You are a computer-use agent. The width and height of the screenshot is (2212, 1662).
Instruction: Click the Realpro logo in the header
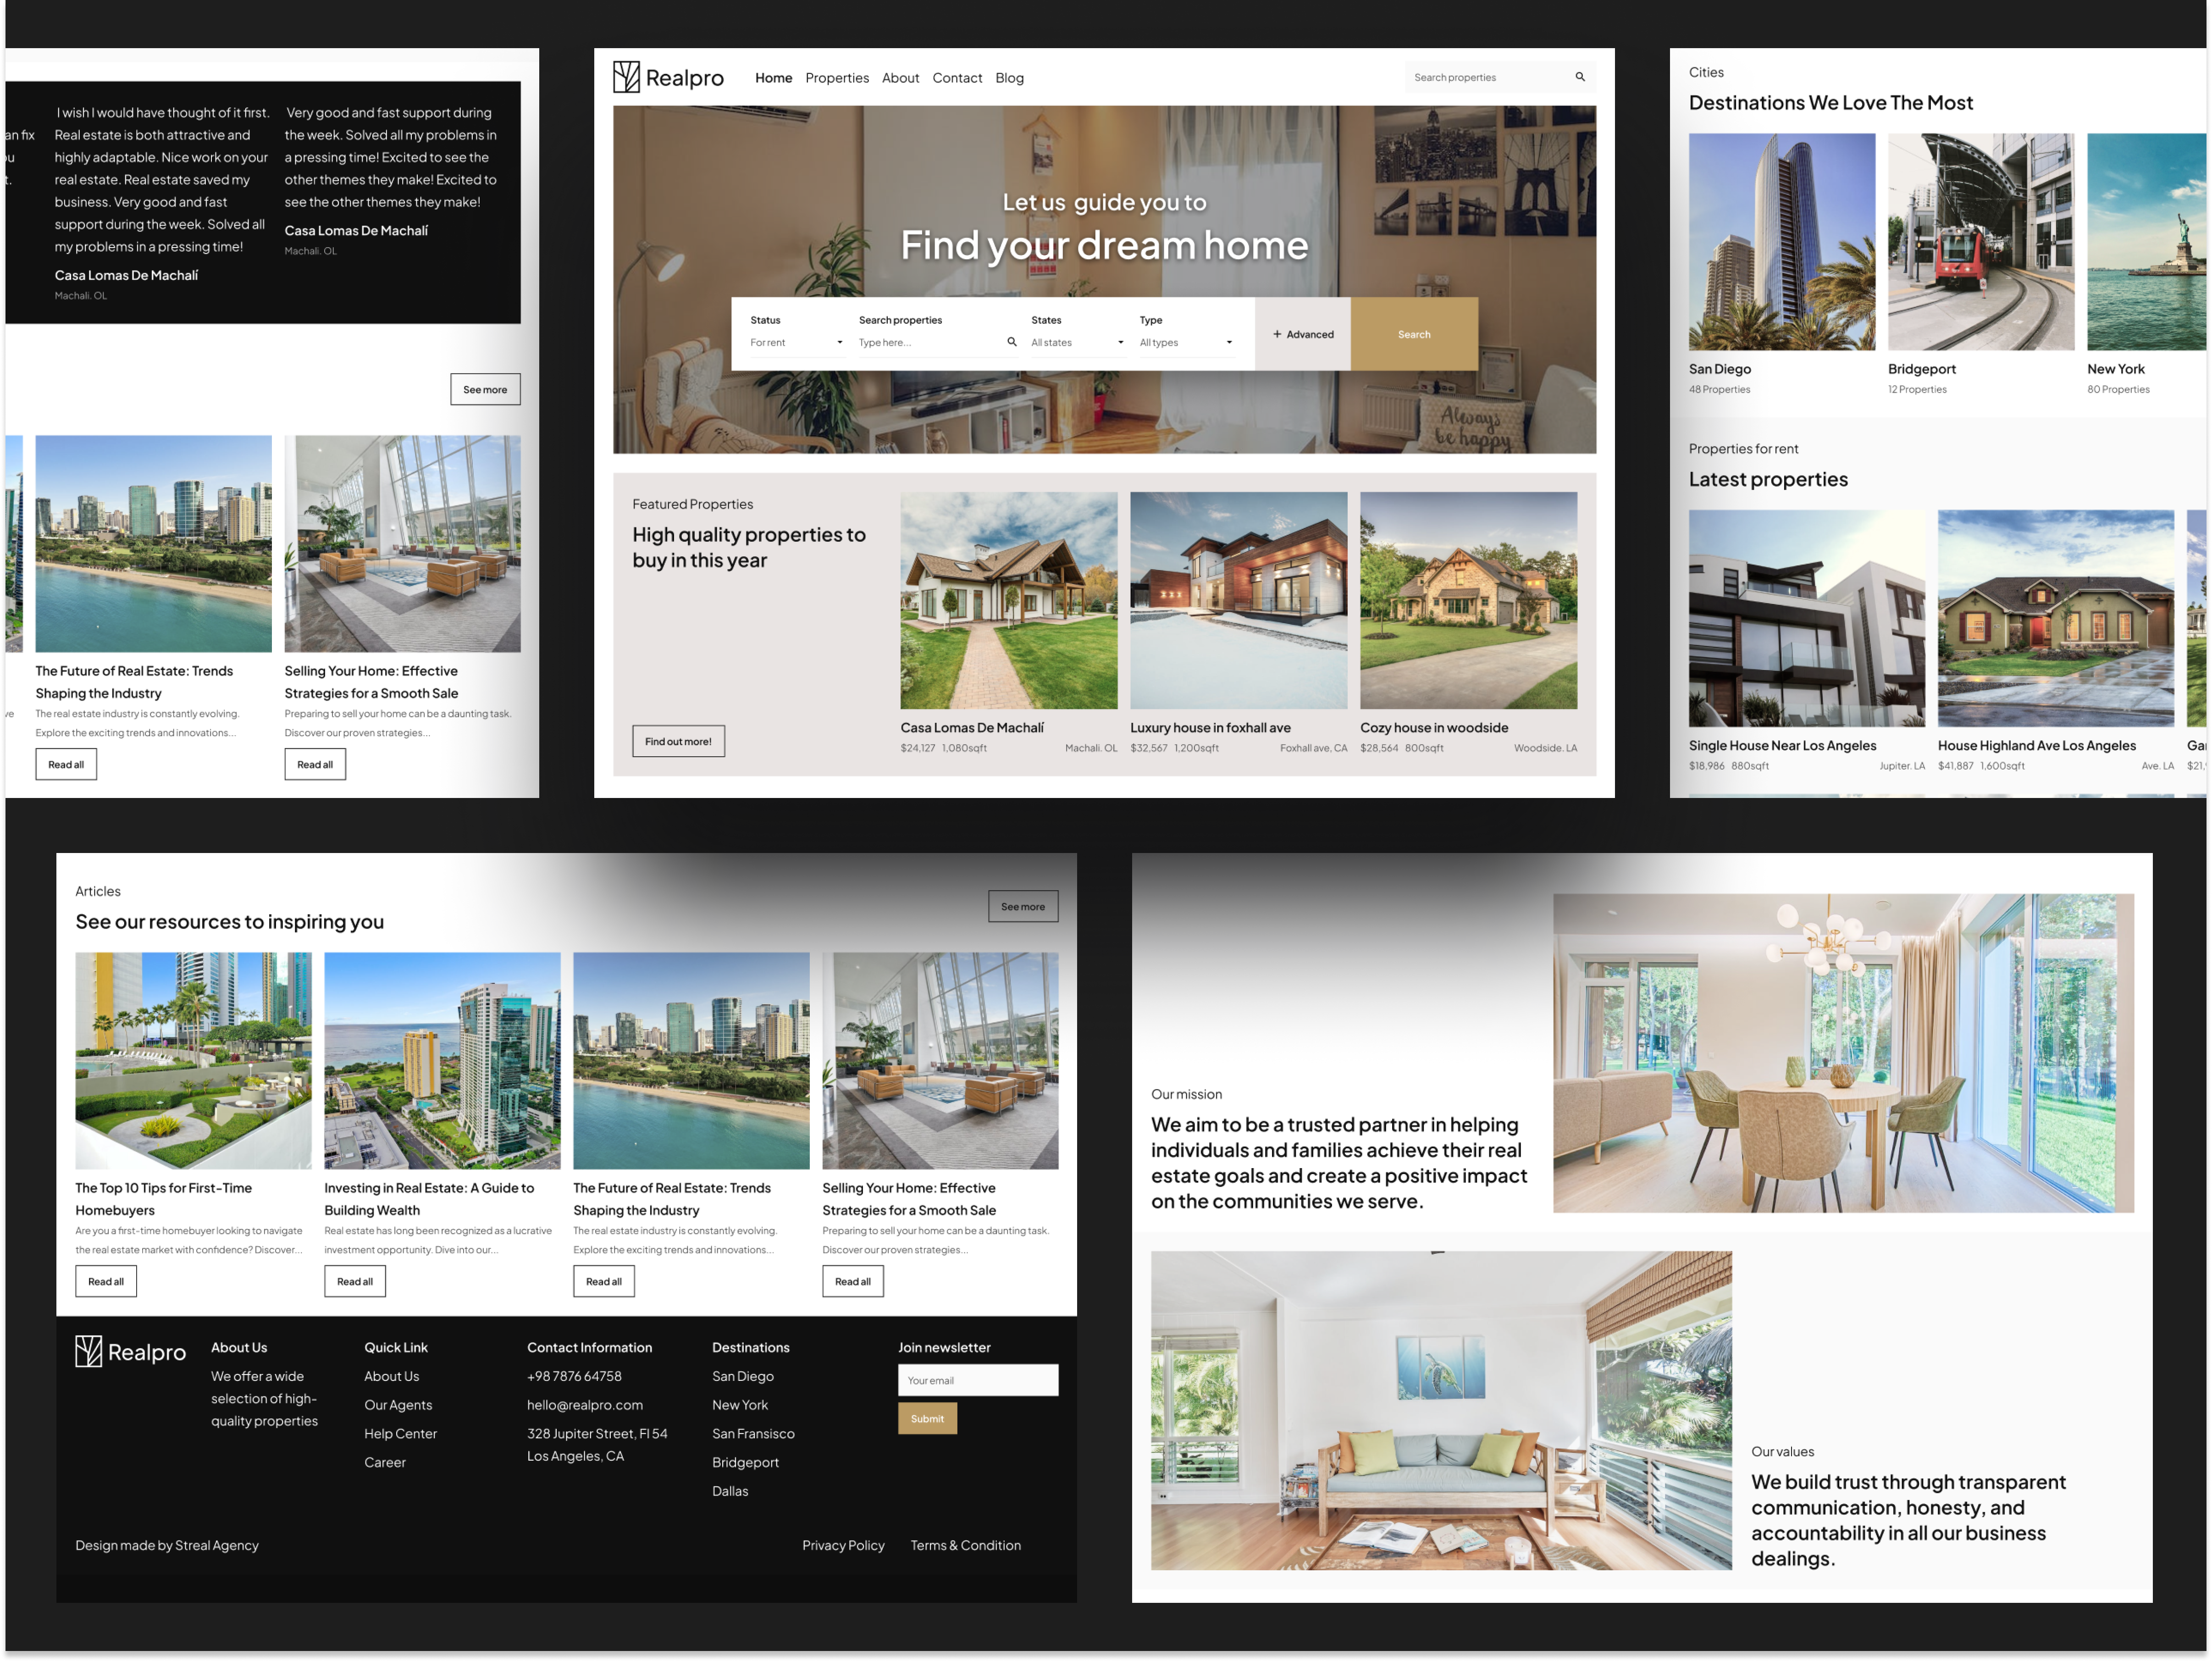click(x=667, y=77)
